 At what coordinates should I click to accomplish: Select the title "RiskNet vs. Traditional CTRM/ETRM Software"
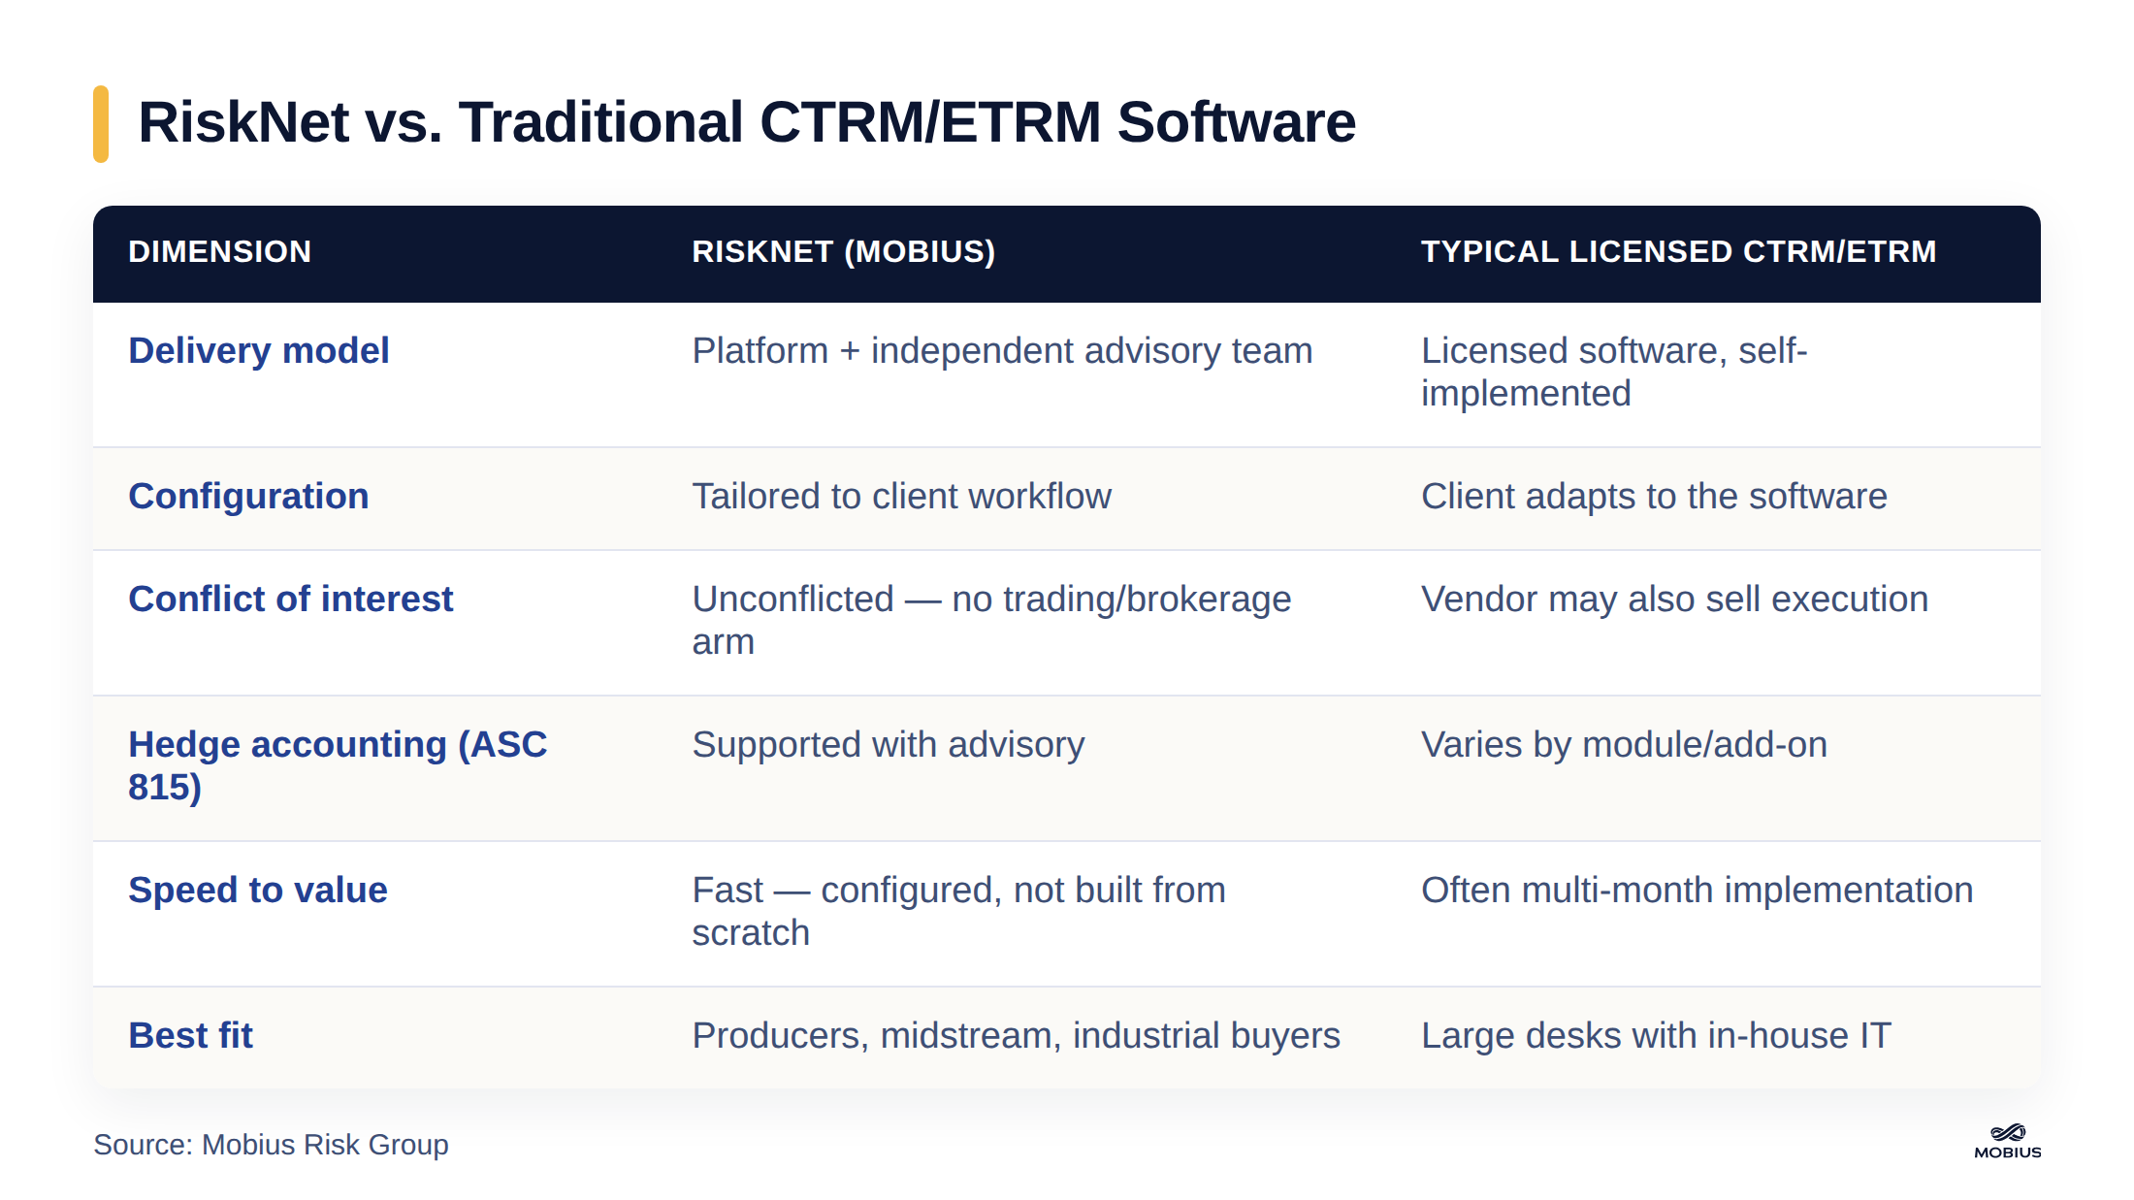coord(747,122)
